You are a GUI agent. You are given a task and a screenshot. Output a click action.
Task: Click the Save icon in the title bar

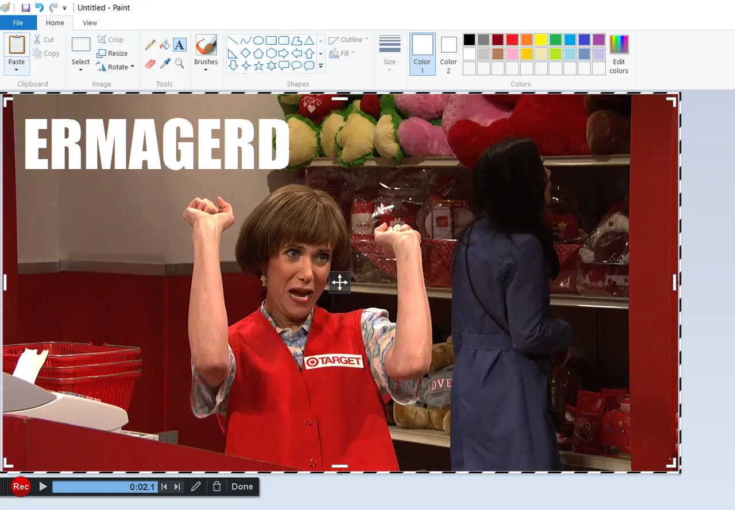tap(25, 7)
